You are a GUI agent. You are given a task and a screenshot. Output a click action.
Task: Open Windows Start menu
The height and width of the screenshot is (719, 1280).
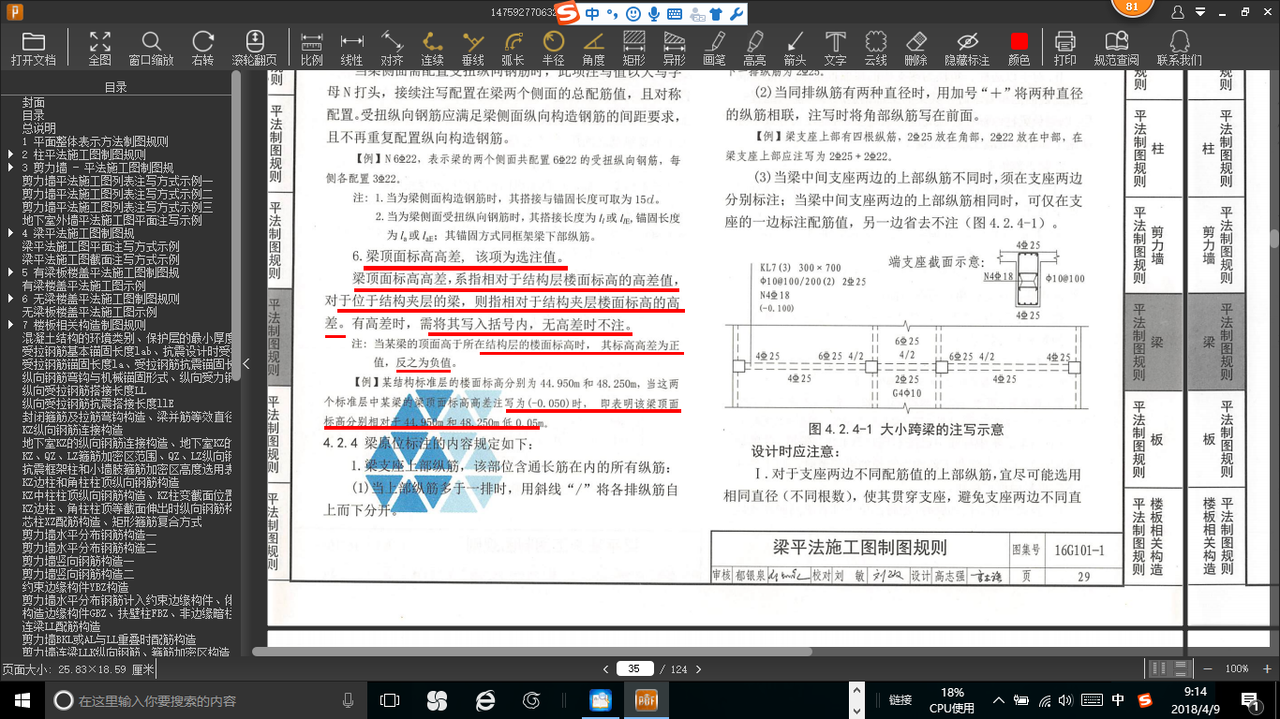click(22, 700)
